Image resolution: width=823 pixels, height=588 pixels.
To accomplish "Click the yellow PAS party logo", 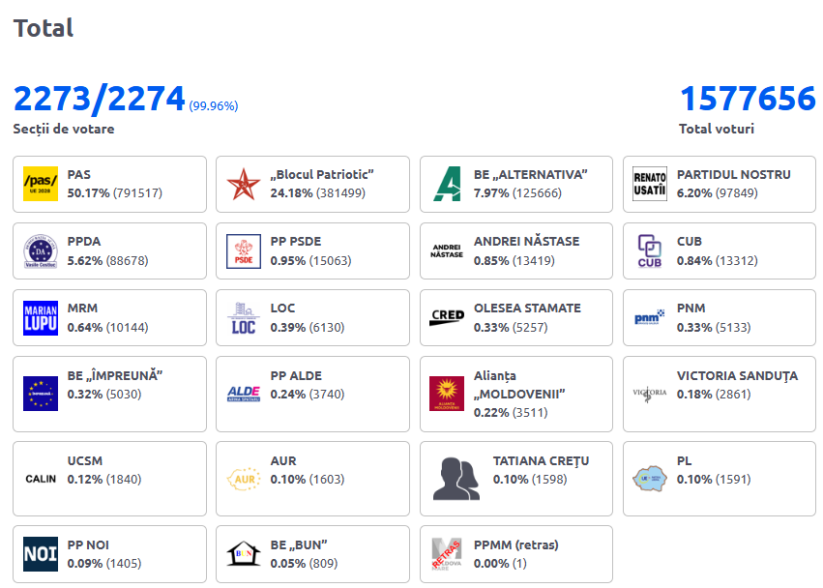I will pos(41,184).
